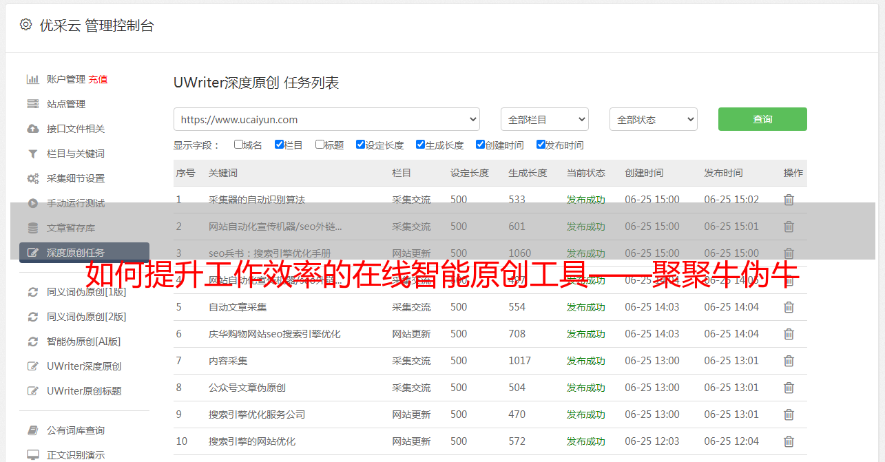Click the cloud upload icon for 接口文件相关
Viewport: 885px width, 462px height.
32,129
